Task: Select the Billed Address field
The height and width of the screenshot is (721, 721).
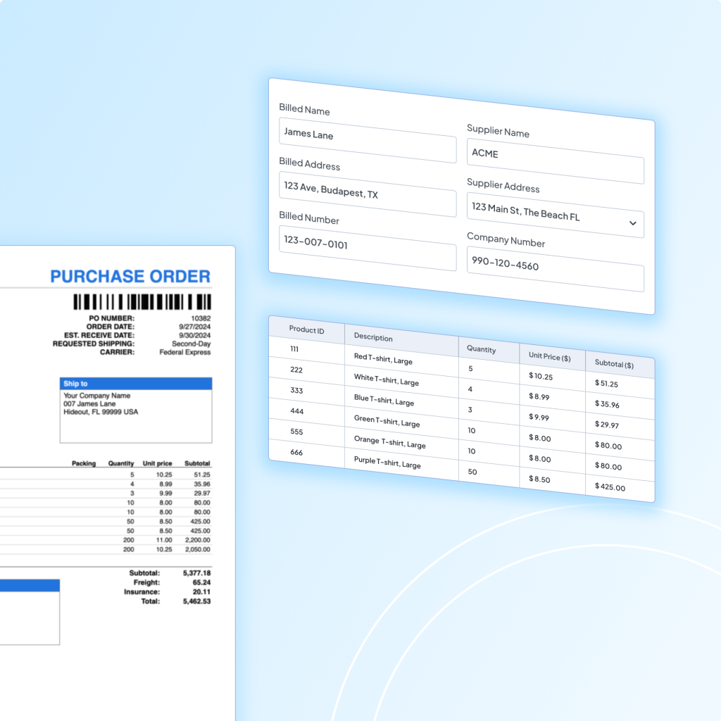Action: click(367, 192)
